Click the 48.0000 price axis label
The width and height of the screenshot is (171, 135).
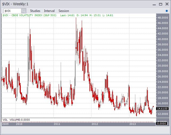(x=163, y=18)
